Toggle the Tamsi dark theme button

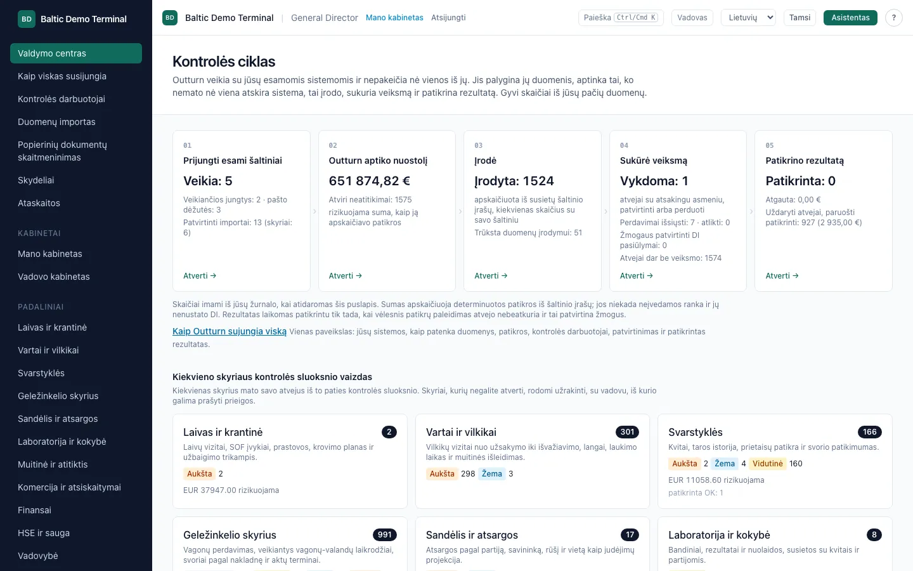coord(800,18)
